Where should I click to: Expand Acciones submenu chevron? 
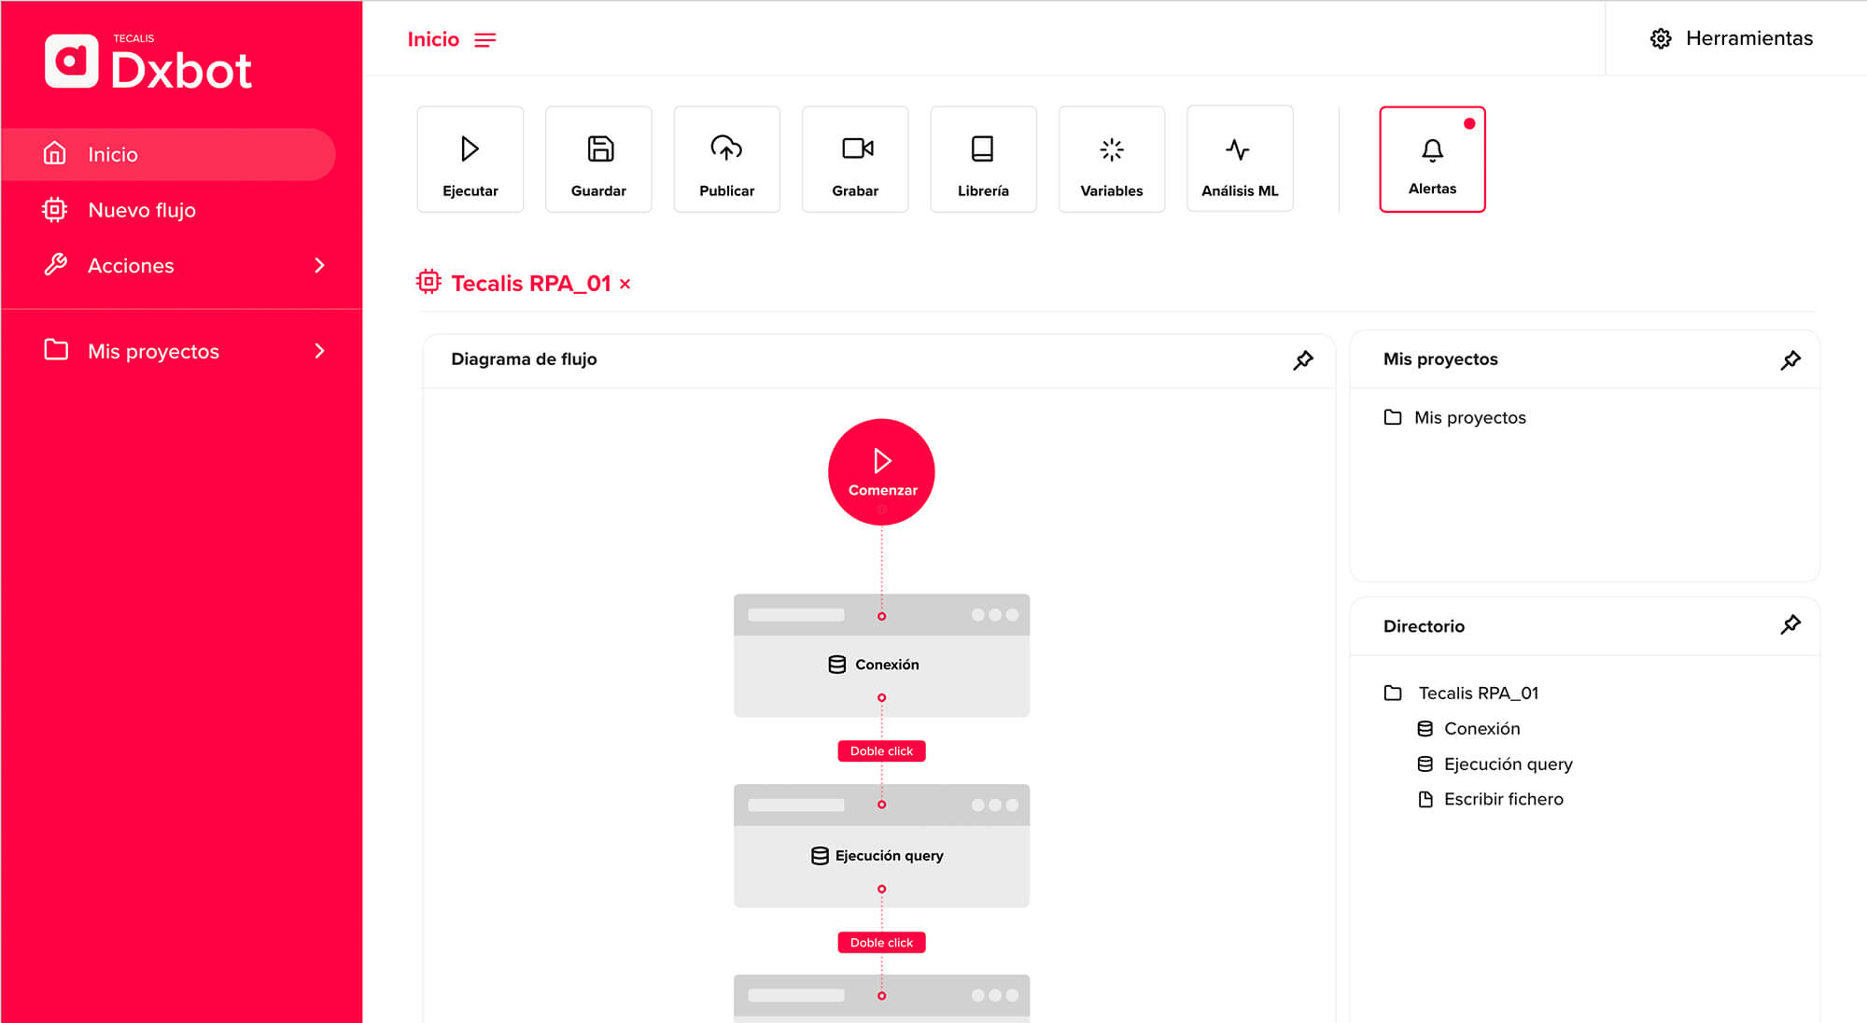(319, 266)
